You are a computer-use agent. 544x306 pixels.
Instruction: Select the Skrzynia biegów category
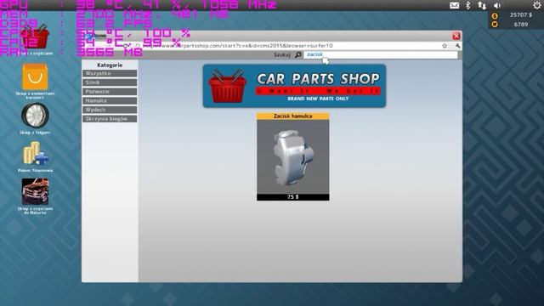pos(110,119)
